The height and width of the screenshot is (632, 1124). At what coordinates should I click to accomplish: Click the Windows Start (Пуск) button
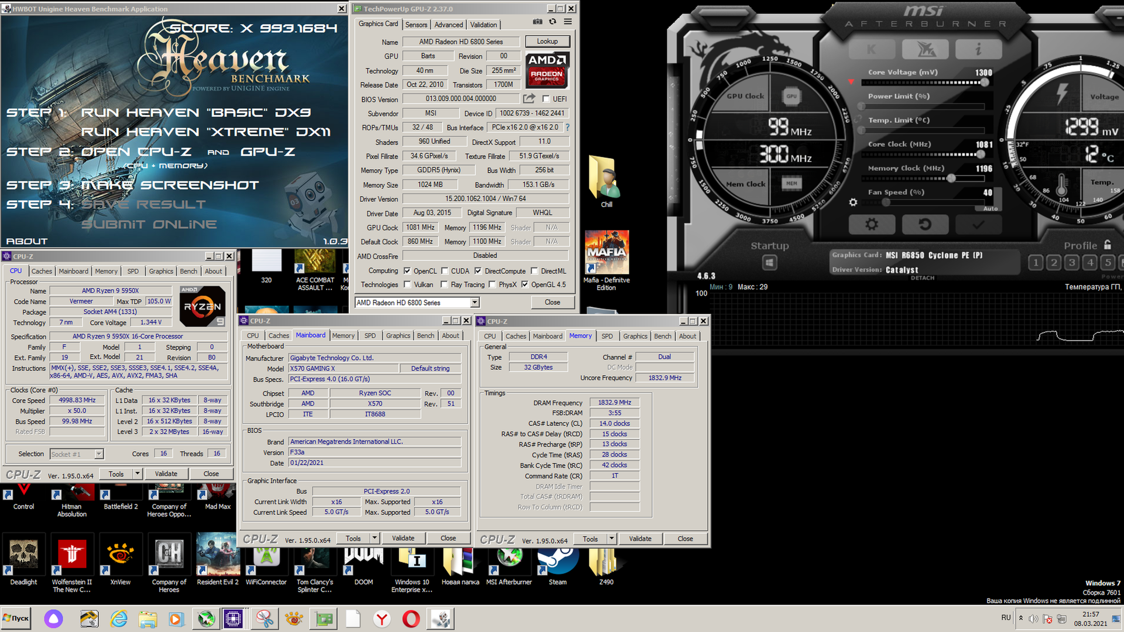click(x=16, y=618)
